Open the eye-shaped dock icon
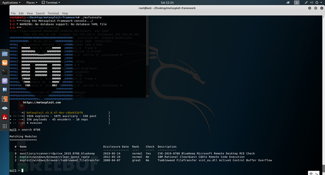The width and height of the screenshot is (325, 175). [x=5, y=108]
